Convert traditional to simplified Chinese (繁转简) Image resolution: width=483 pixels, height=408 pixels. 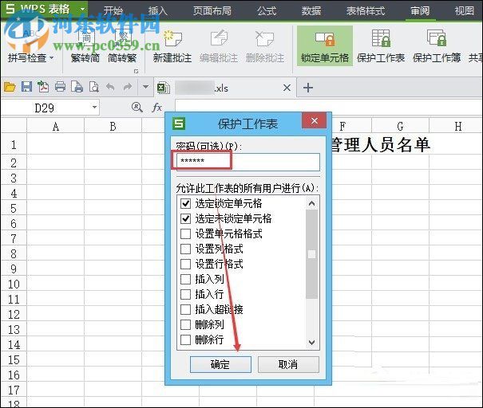85,46
